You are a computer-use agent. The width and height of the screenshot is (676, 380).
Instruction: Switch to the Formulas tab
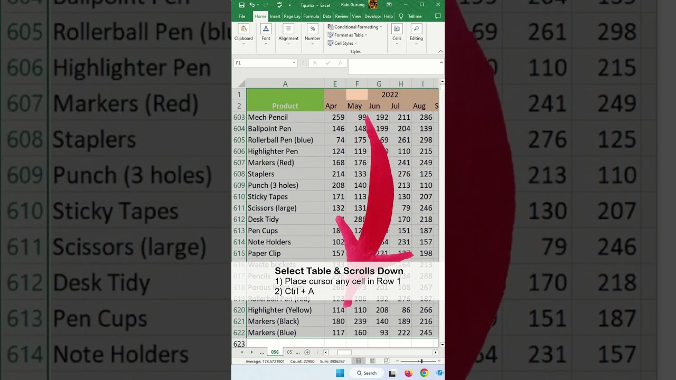coord(311,16)
